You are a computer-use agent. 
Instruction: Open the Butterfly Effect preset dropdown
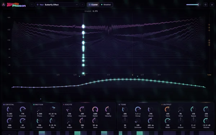[x=57, y=5]
